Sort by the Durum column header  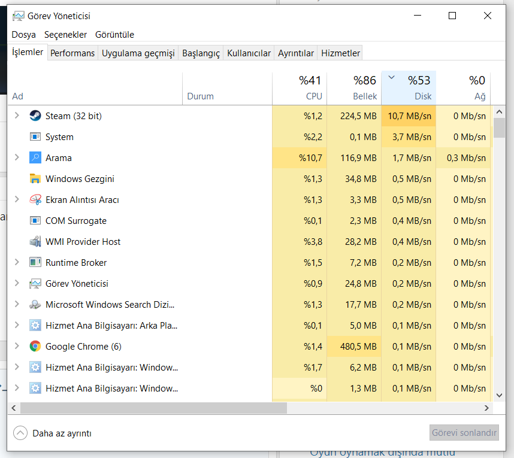click(227, 88)
